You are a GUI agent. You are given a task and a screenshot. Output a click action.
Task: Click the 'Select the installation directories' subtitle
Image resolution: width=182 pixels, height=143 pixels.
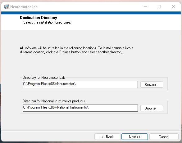click(47, 22)
